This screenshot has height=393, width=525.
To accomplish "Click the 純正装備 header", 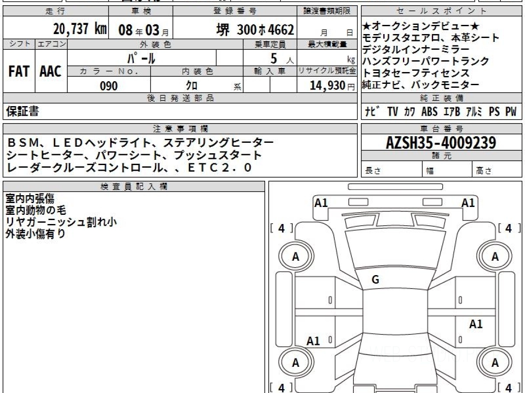I will click(x=442, y=98).
